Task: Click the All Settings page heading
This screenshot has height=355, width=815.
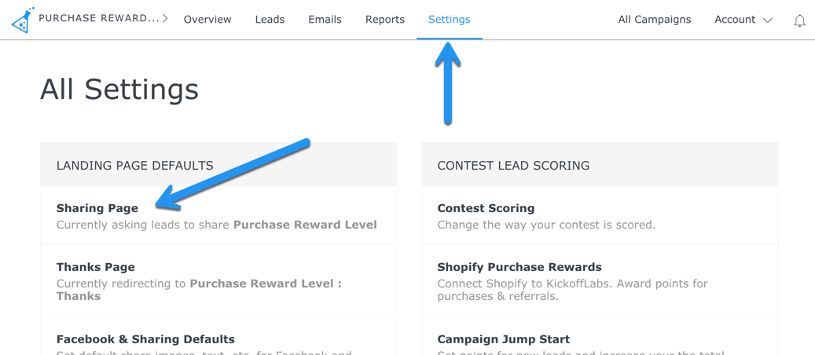Action: pos(119,90)
